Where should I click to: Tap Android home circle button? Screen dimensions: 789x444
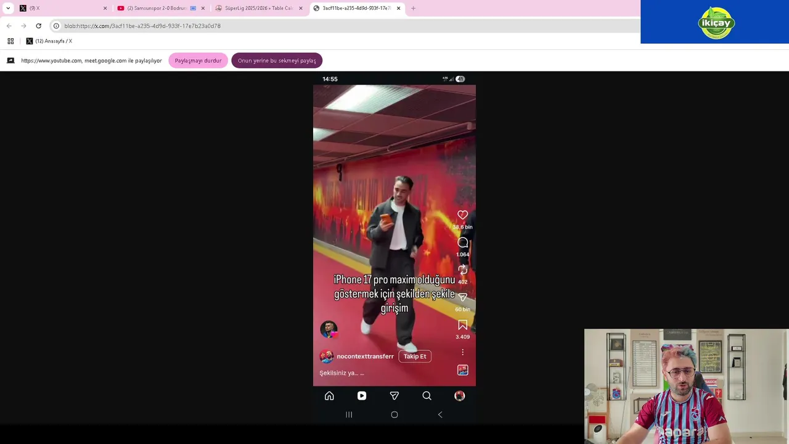[394, 415]
